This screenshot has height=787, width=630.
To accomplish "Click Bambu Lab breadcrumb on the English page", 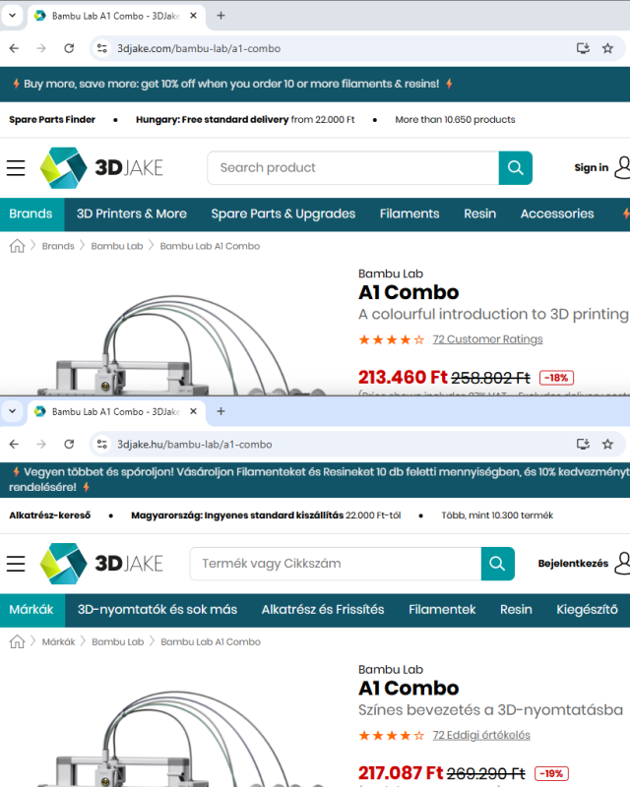I will [117, 246].
